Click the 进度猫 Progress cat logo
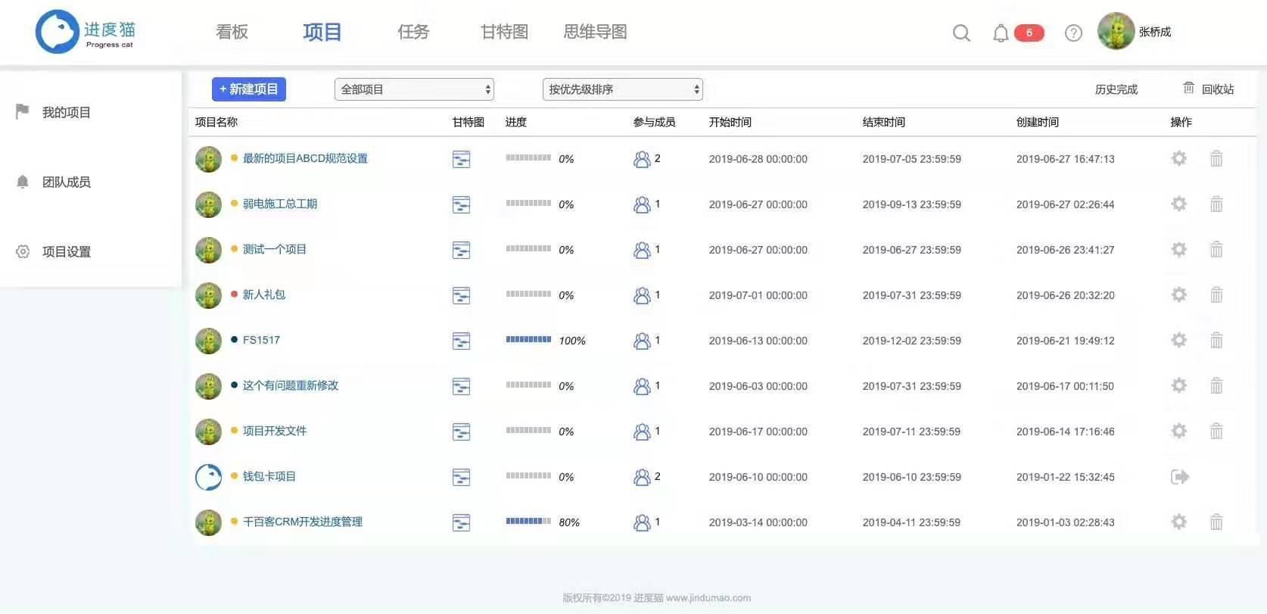Screen dimensions: 1267x614 [x=86, y=32]
